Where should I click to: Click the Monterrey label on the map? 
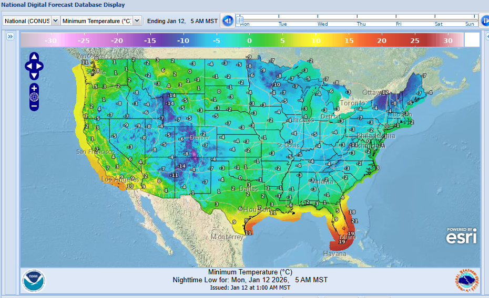(x=227, y=237)
